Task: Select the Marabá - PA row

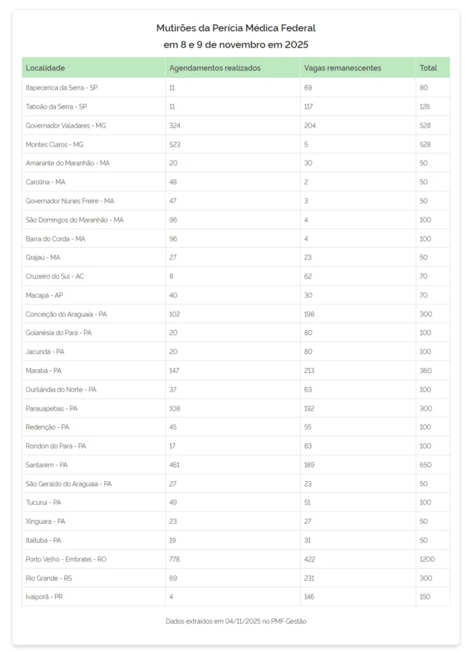Action: pyautogui.click(x=44, y=371)
